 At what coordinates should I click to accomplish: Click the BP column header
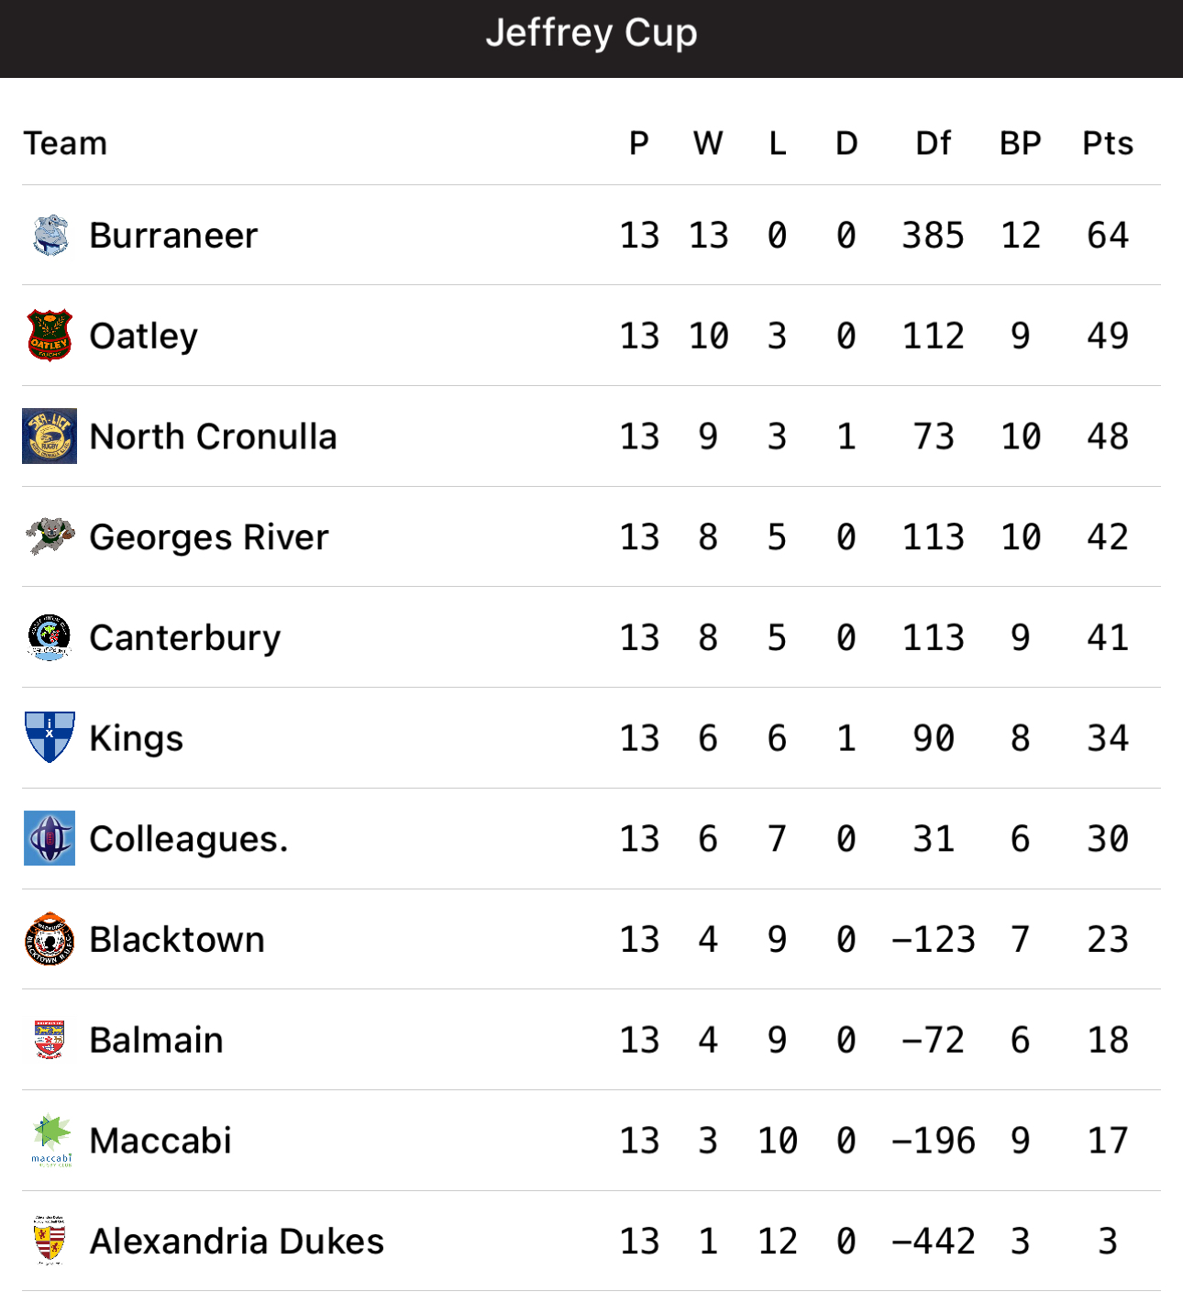tap(1021, 143)
